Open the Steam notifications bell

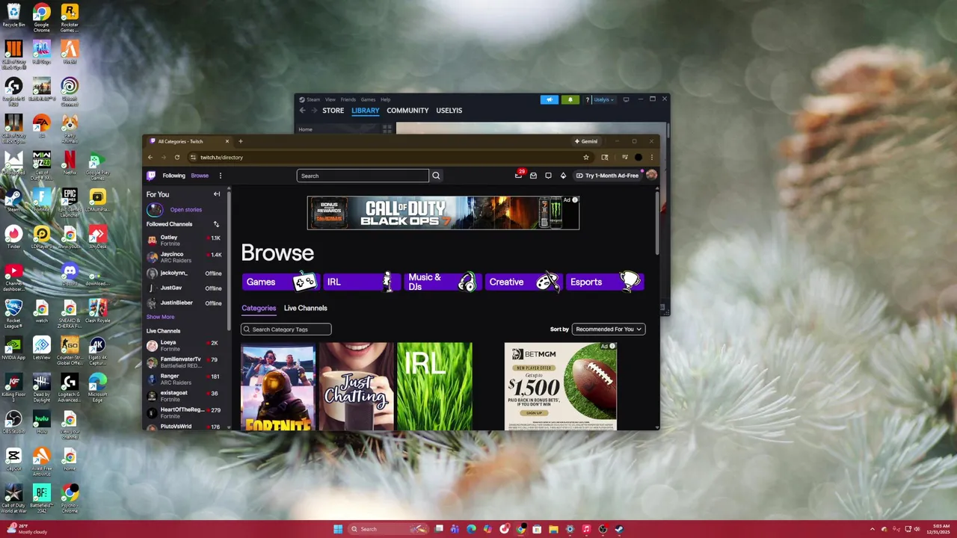570,99
